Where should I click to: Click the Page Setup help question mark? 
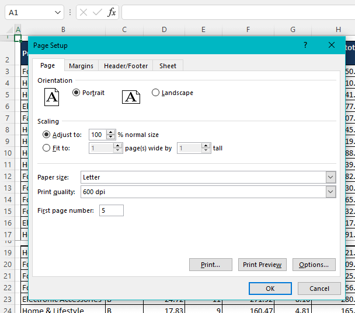305,45
